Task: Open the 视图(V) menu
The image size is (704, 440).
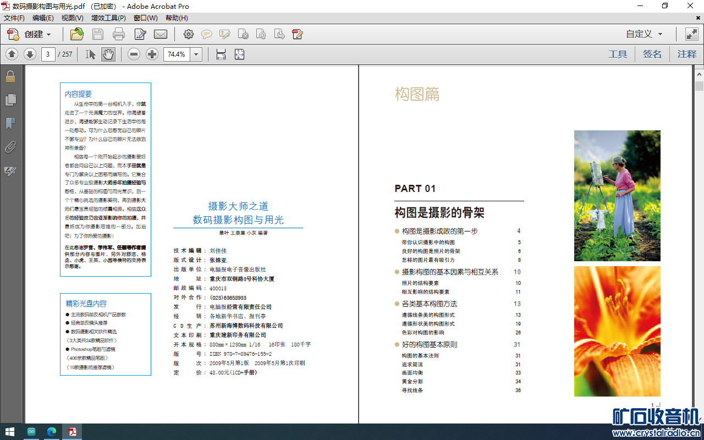Action: (73, 18)
